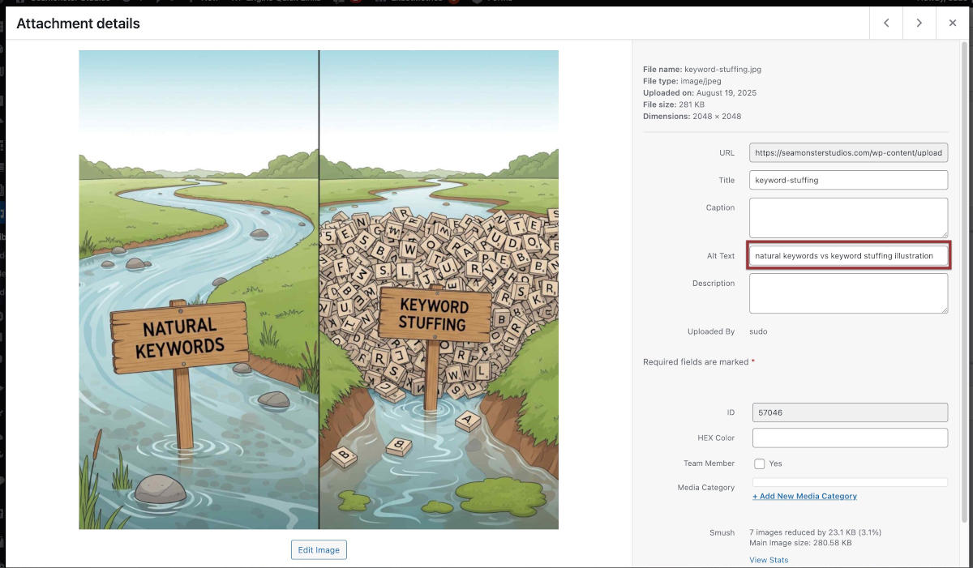Click the '7 images reduced by 23.1 KB' text
Screen dimensions: 973x568
click(815, 532)
